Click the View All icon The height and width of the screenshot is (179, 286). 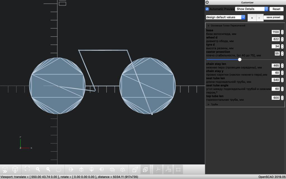pyautogui.click(x=27, y=169)
